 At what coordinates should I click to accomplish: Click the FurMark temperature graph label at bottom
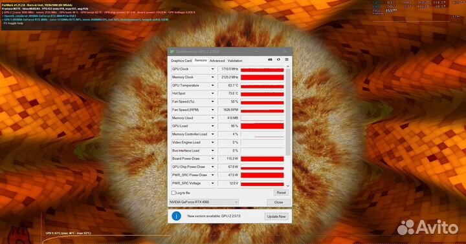68,233
